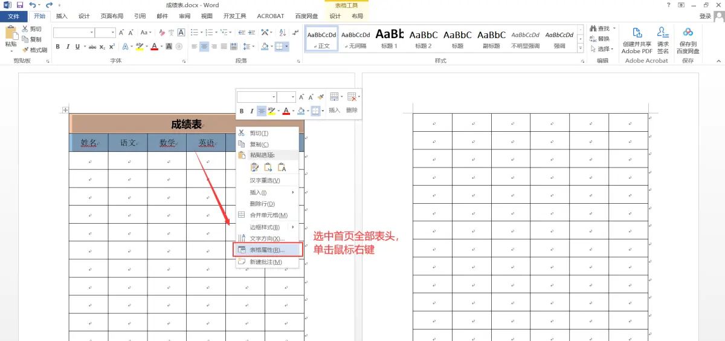Choose paste text only option in context menu
725x341 pixels.
pos(282,167)
